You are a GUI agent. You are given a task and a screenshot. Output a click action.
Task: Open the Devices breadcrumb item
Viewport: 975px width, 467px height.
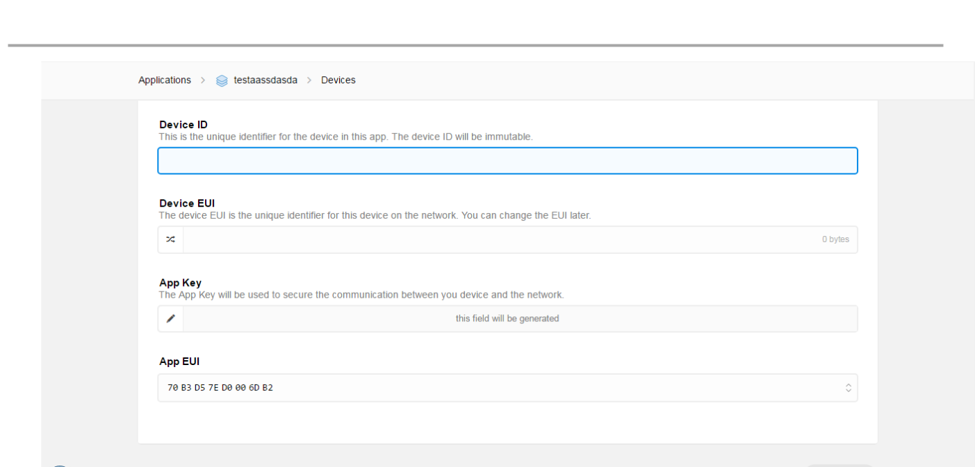pos(338,80)
